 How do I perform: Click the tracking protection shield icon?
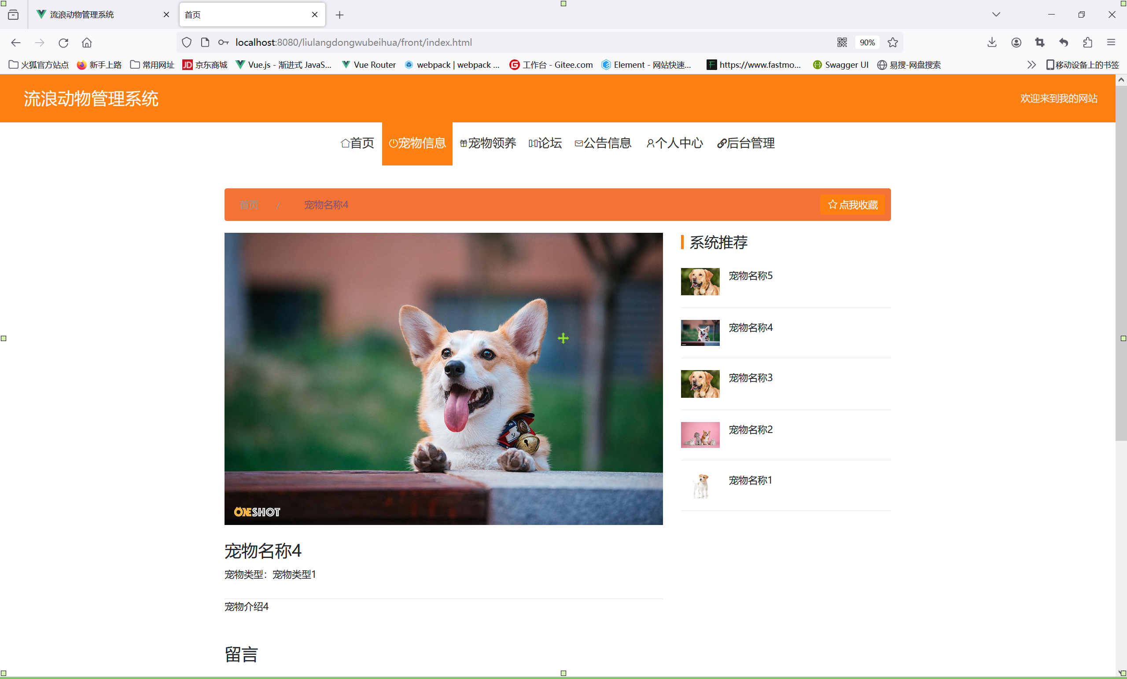point(186,43)
